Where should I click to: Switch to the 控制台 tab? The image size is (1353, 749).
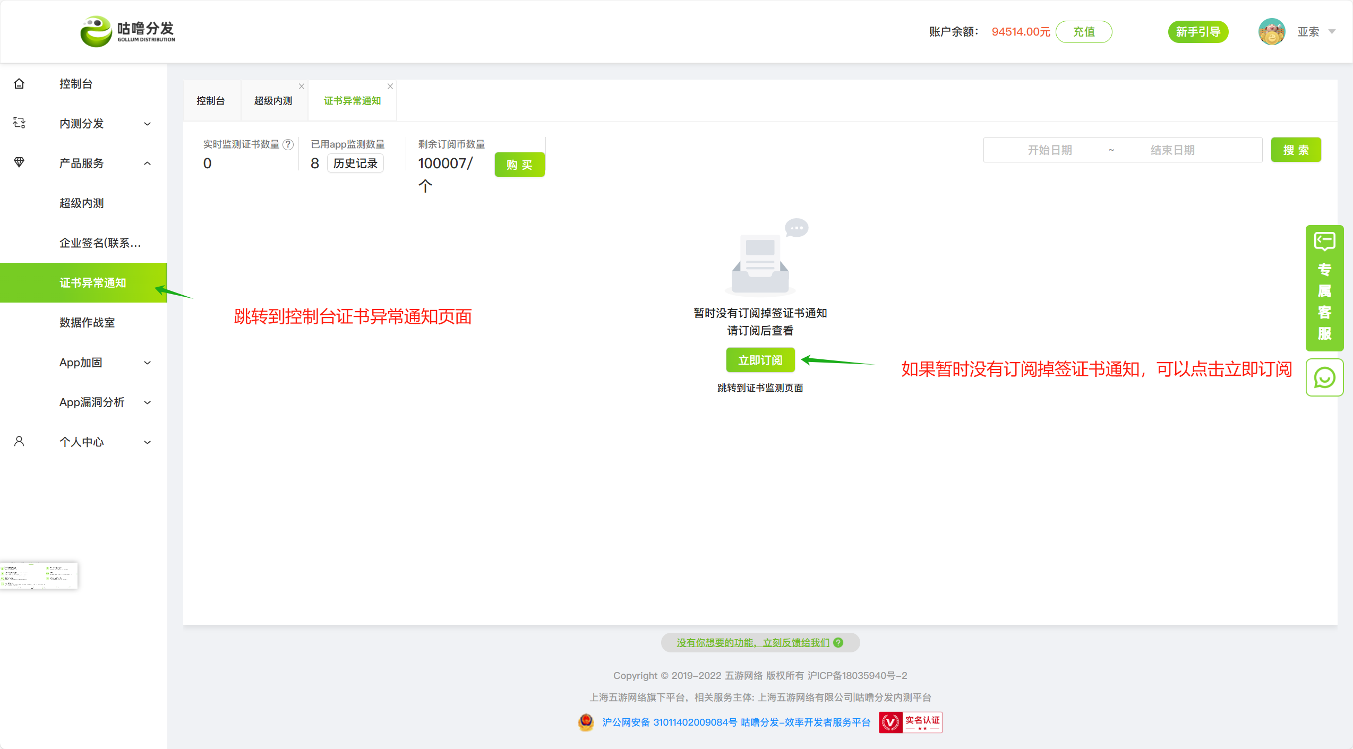pyautogui.click(x=211, y=101)
